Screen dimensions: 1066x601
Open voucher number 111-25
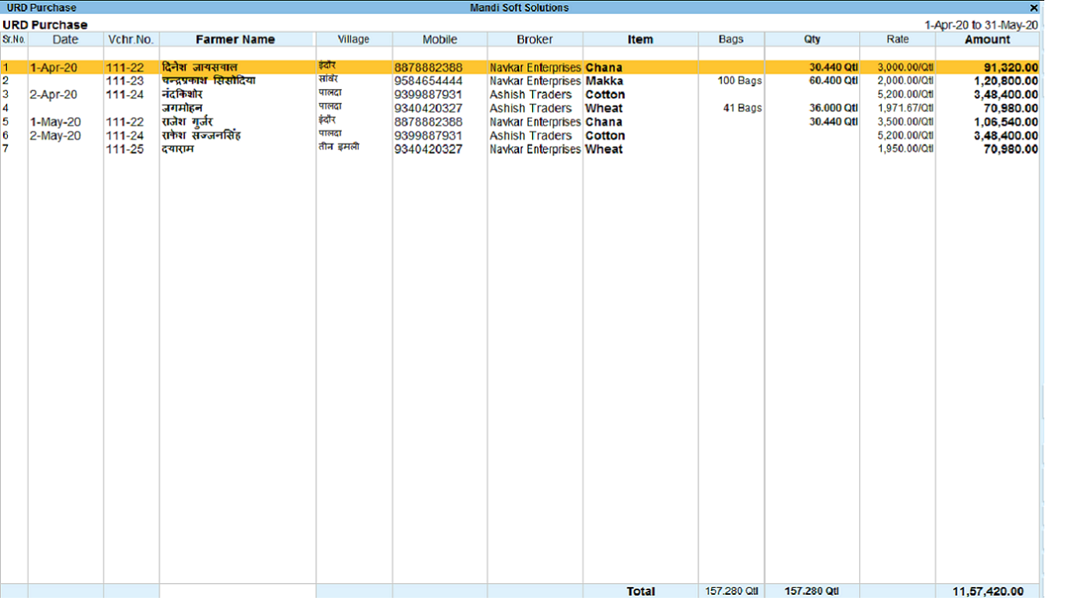pyautogui.click(x=125, y=149)
